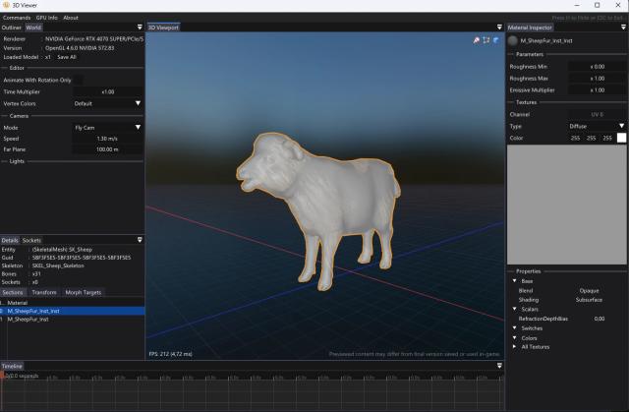Click the timeline playhead marker at start
Image resolution: width=629 pixels, height=412 pixels.
coord(2,375)
